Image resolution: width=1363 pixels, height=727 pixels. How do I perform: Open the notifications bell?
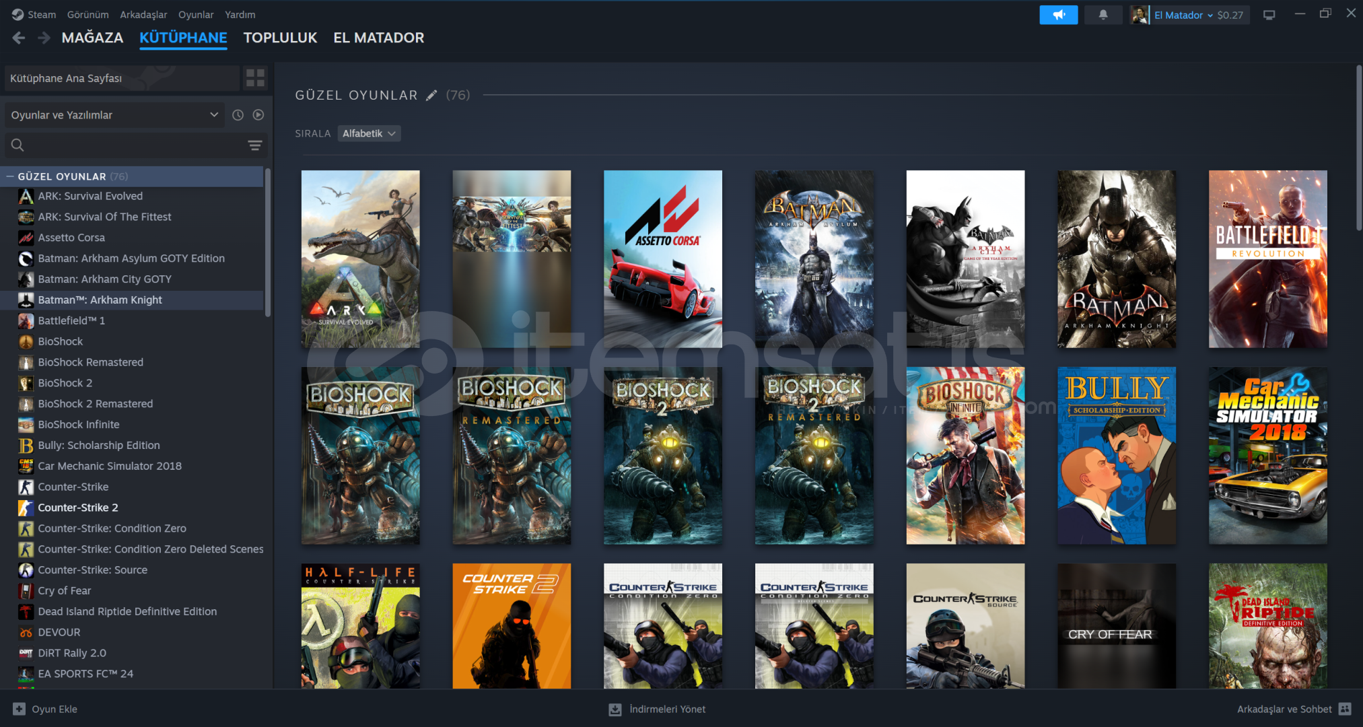pyautogui.click(x=1103, y=15)
